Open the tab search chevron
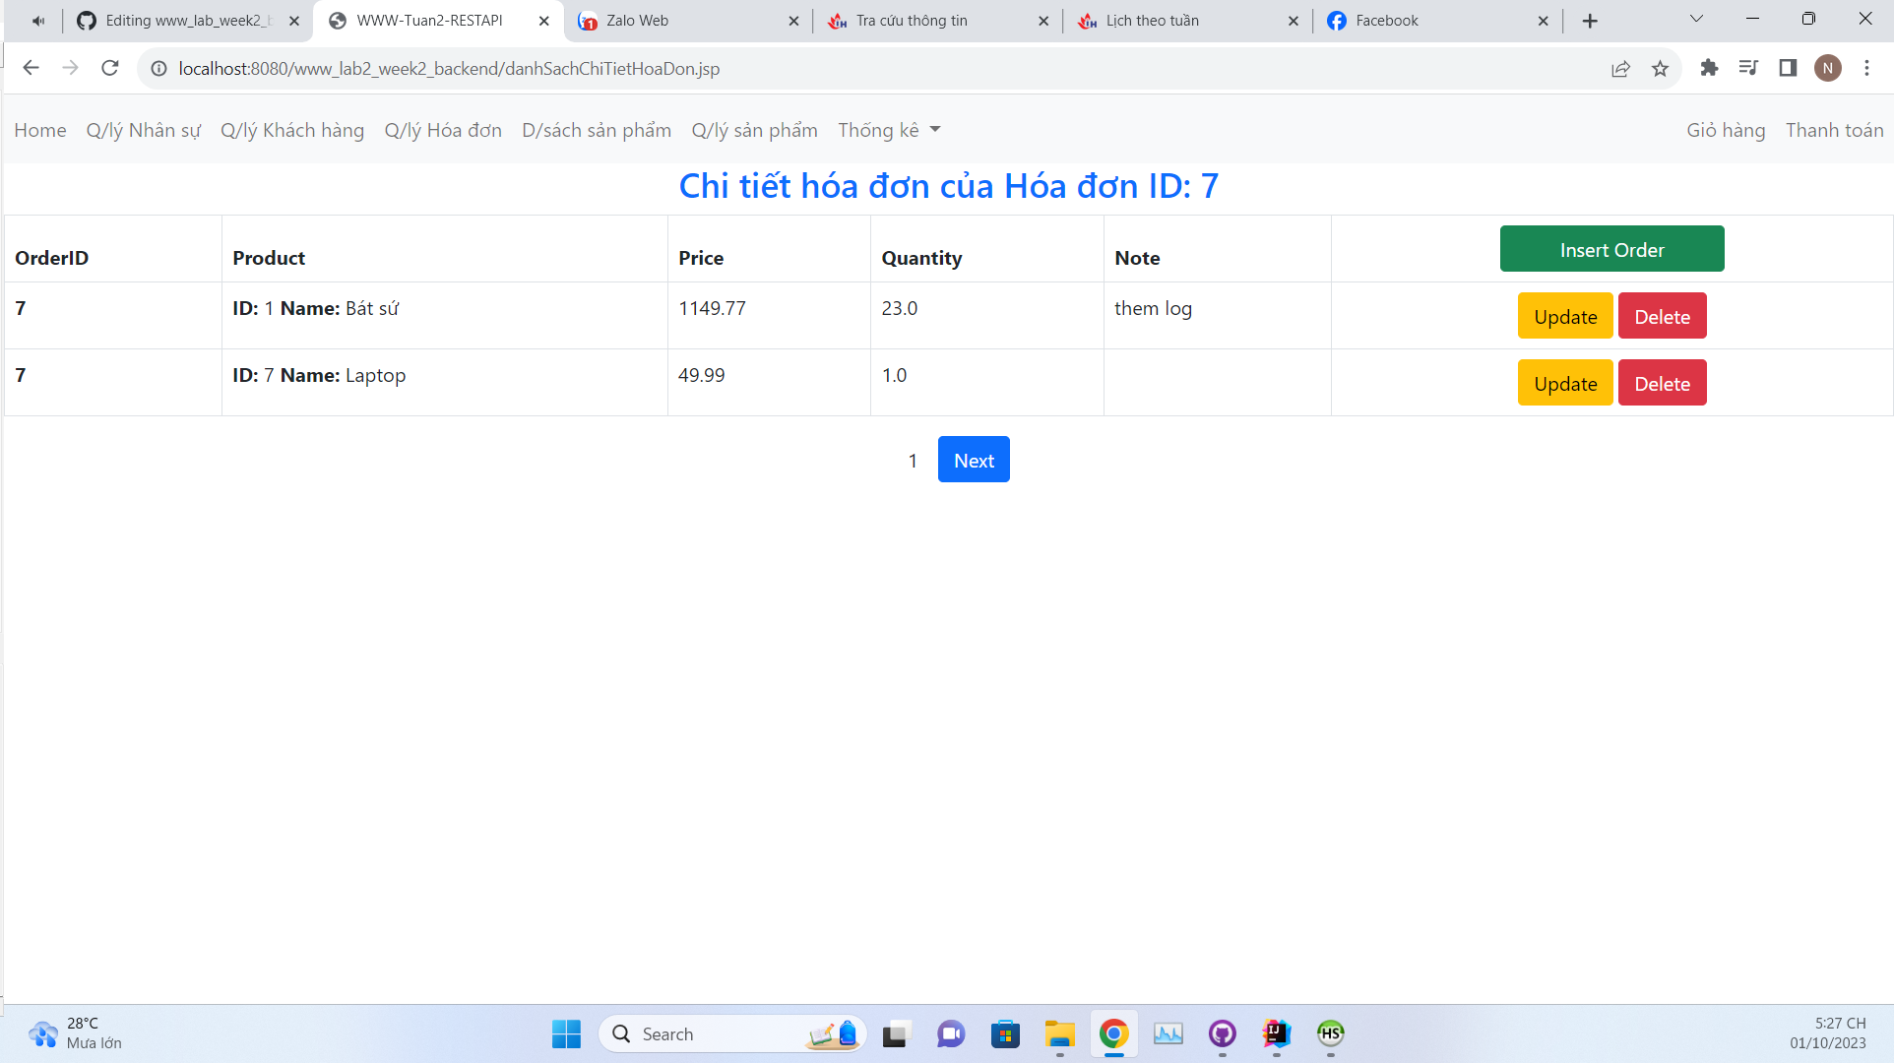This screenshot has height=1063, width=1894. (1696, 19)
